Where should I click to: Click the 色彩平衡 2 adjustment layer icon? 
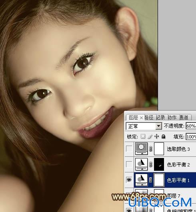click(x=141, y=164)
